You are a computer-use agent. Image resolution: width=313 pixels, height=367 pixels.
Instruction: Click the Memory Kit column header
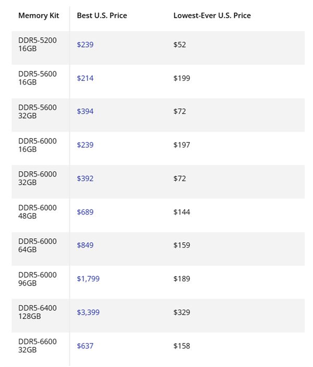coord(39,16)
